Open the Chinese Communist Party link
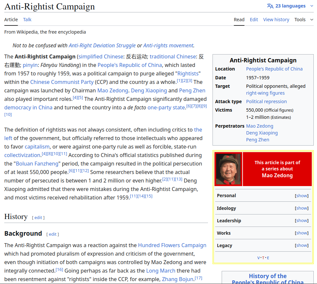 [x=62, y=82]
